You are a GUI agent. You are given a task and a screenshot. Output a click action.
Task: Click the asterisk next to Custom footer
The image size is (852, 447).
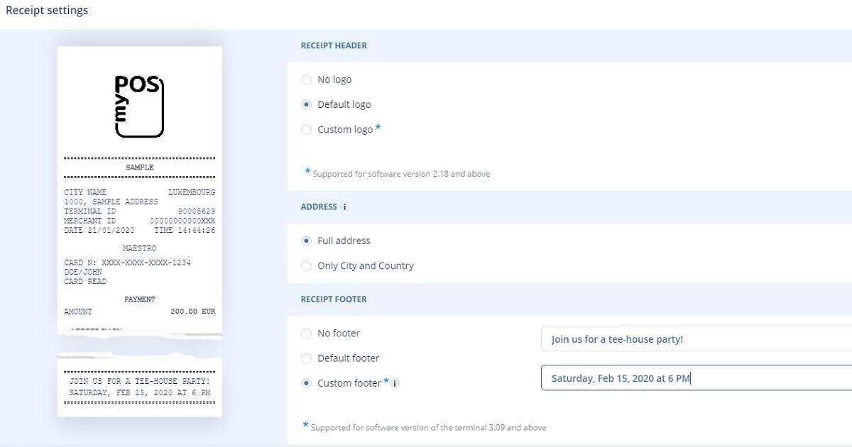(x=386, y=382)
